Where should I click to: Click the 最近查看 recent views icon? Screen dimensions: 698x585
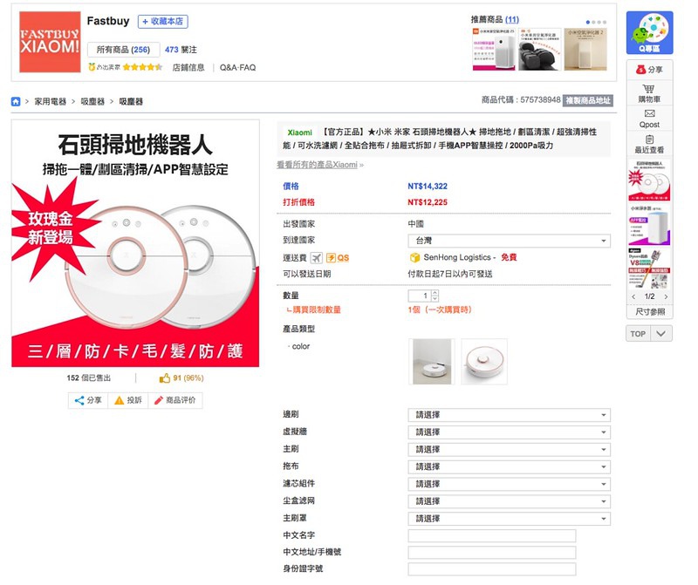click(649, 139)
